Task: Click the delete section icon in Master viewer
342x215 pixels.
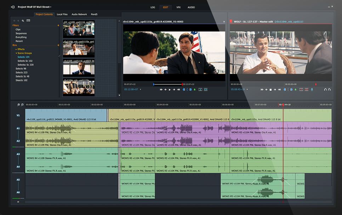Action: pos(307,90)
